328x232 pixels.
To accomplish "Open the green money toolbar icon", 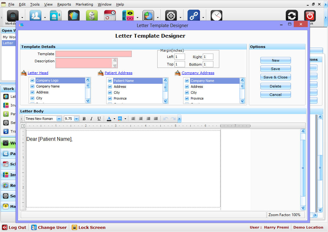I will point(92,15).
